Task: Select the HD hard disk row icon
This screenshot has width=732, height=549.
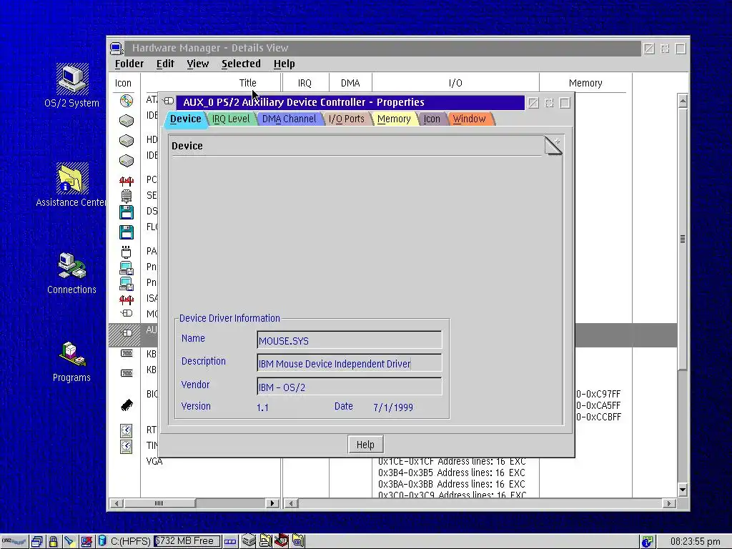Action: (126, 141)
